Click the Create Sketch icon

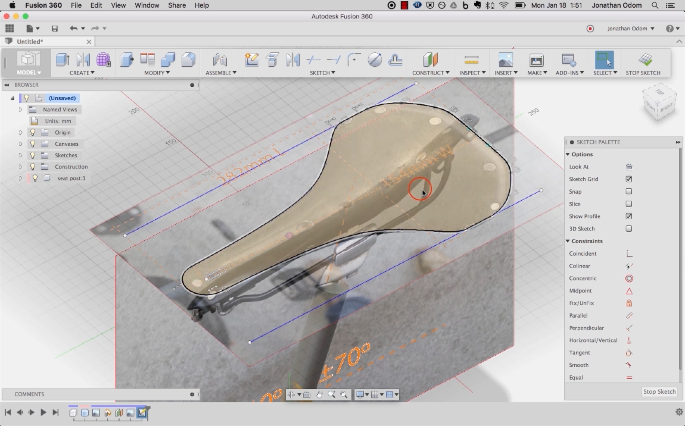(252, 60)
